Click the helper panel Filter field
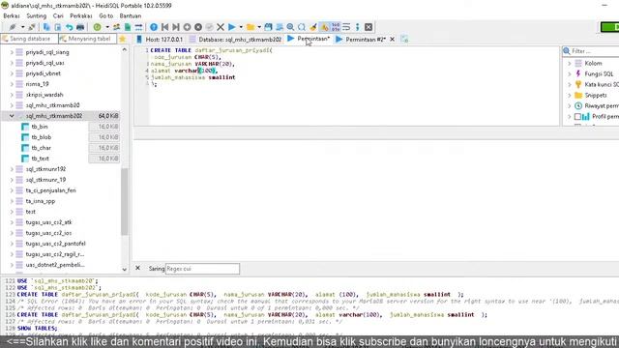This screenshot has height=348, width=619. coord(592,51)
